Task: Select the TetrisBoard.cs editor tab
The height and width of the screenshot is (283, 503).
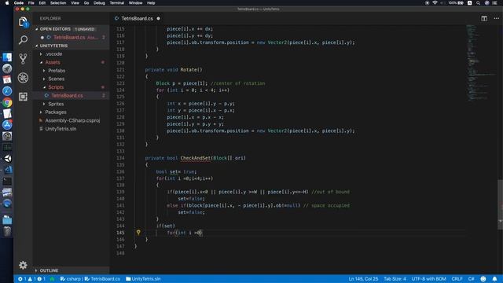Action: [x=138, y=19]
